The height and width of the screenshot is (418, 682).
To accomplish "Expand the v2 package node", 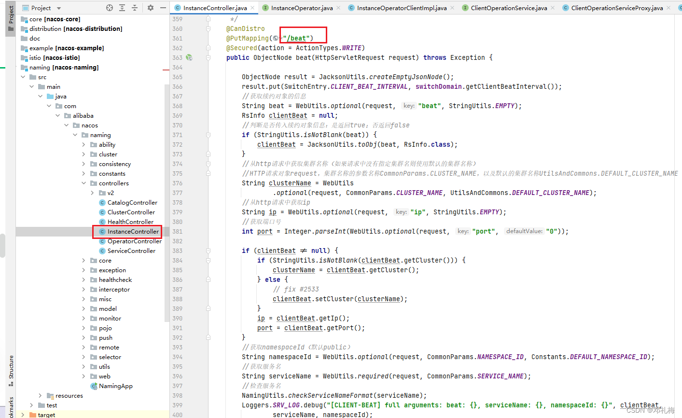I will click(x=93, y=193).
